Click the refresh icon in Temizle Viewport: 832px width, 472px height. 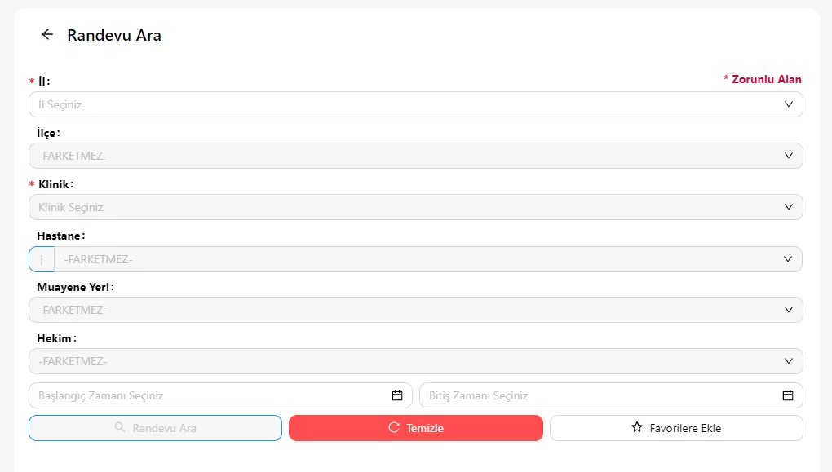coord(394,427)
